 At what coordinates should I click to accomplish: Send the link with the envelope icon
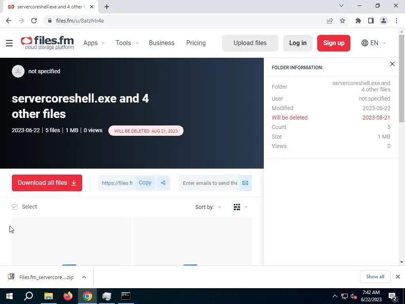click(245, 183)
